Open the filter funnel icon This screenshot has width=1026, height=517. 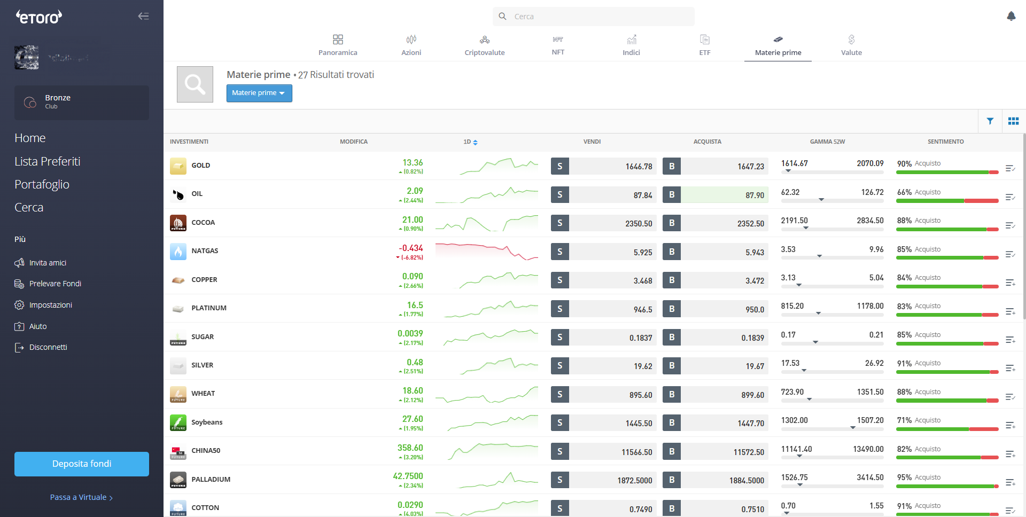(990, 121)
